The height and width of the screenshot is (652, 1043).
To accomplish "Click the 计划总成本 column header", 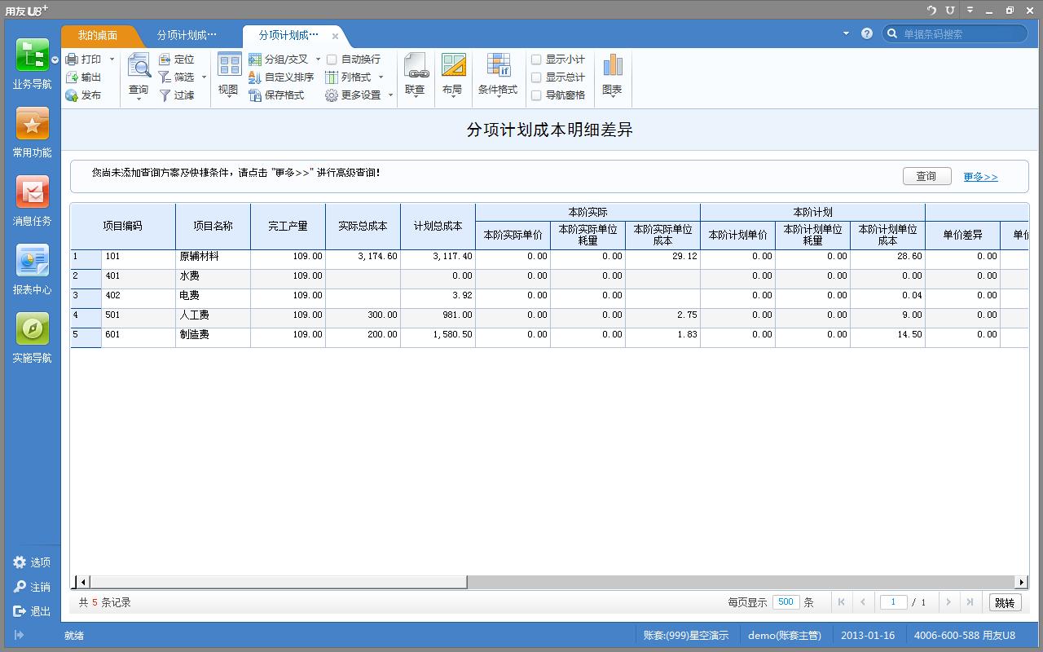I will tap(438, 227).
